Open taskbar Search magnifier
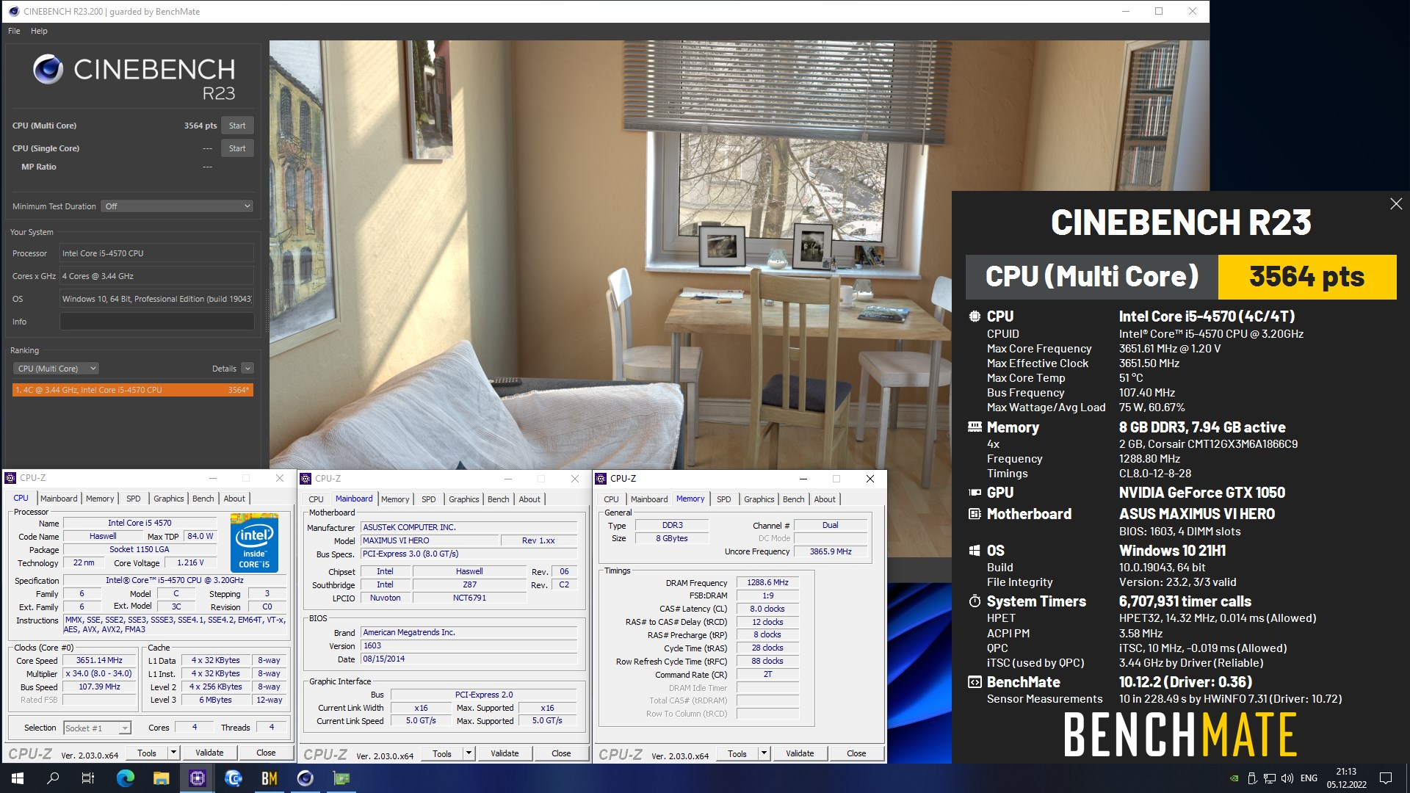Screen dimensions: 1410x793 click(x=53, y=778)
